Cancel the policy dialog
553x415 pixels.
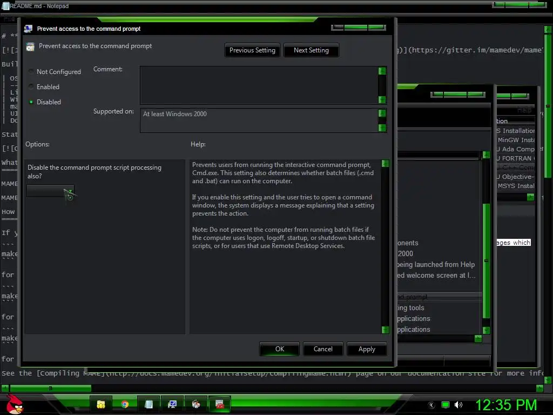[323, 349]
